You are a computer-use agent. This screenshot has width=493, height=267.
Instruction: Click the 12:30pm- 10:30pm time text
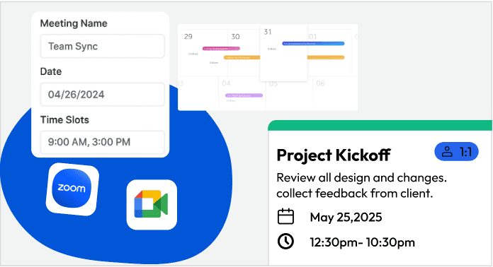coord(363,242)
